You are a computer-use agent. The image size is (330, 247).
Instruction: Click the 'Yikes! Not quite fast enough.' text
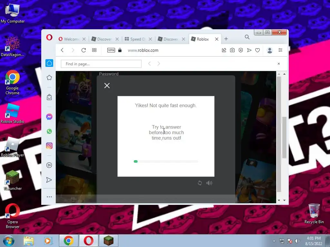pos(166,105)
